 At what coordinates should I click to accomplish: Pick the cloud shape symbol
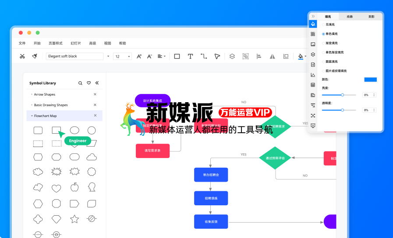coord(92,157)
